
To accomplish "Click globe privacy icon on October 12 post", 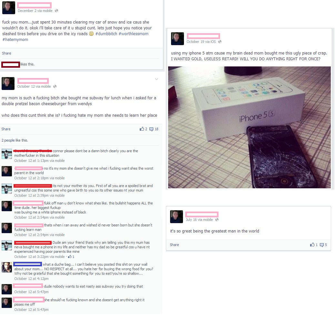I will click(x=55, y=86).
